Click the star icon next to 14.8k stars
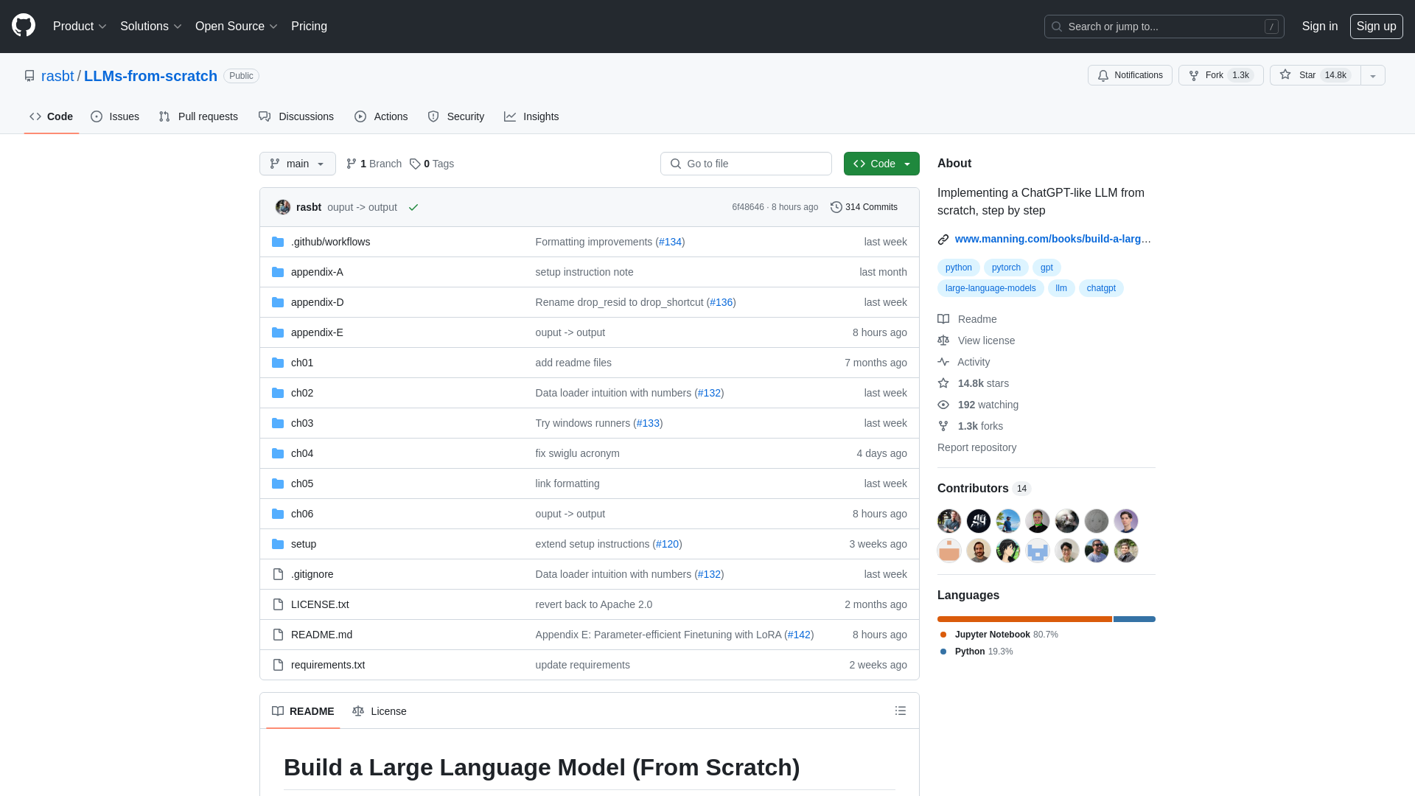This screenshot has width=1415, height=796. [x=943, y=383]
